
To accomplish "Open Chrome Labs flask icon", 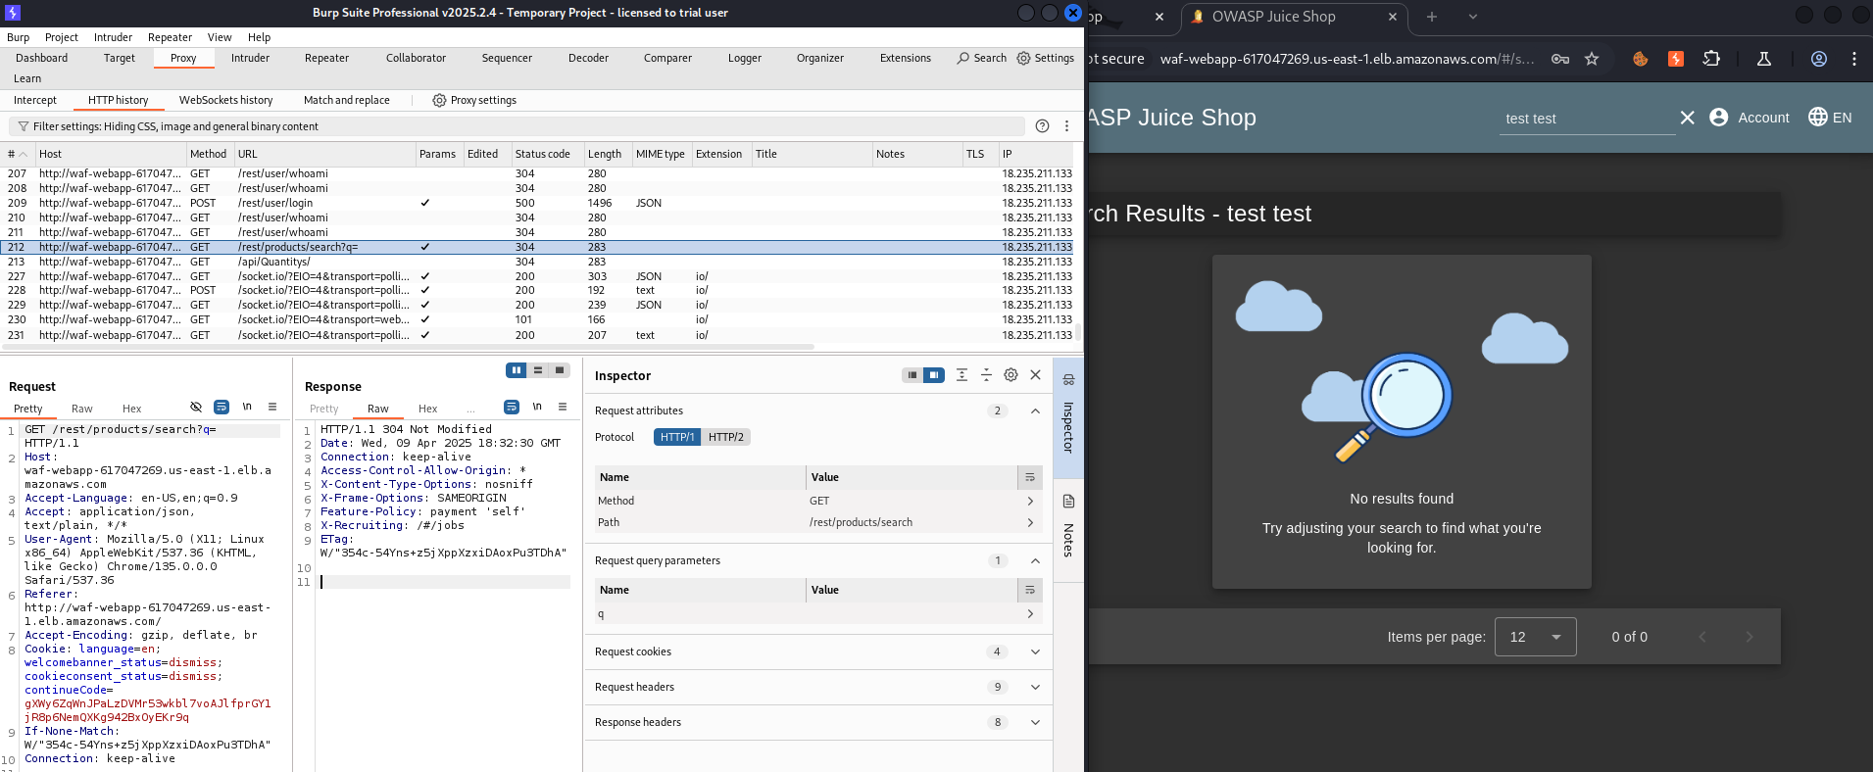I will click(1764, 59).
